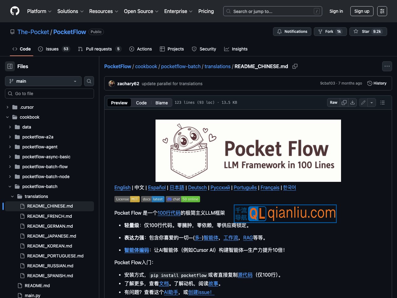Open the edit options dropdown arrow
Image resolution: width=397 pixels, height=298 pixels.
point(371,102)
